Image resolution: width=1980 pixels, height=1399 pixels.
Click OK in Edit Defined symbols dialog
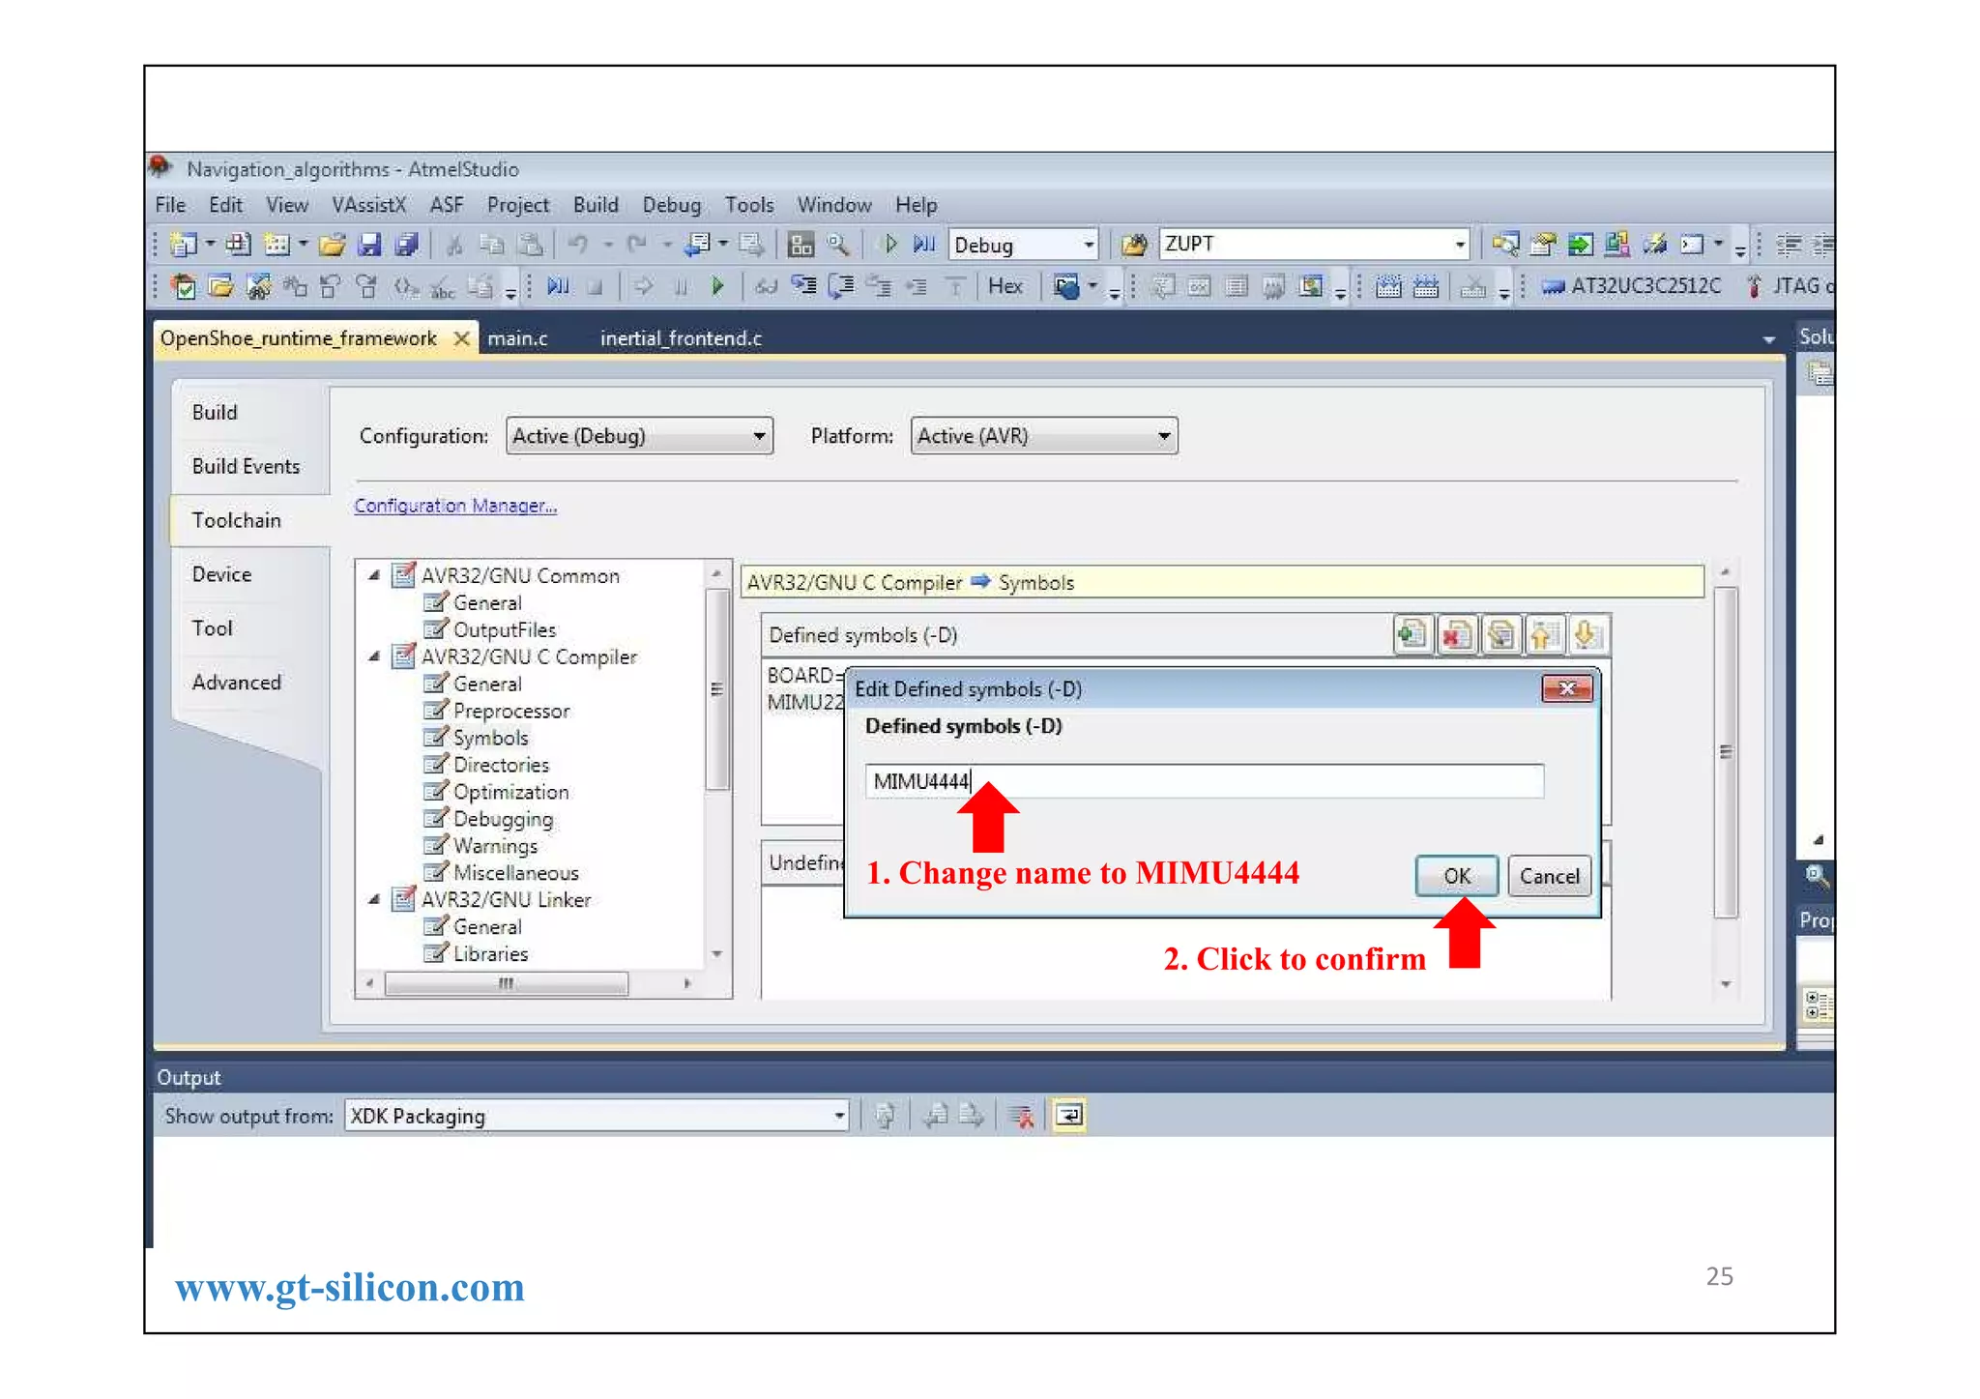[1456, 876]
